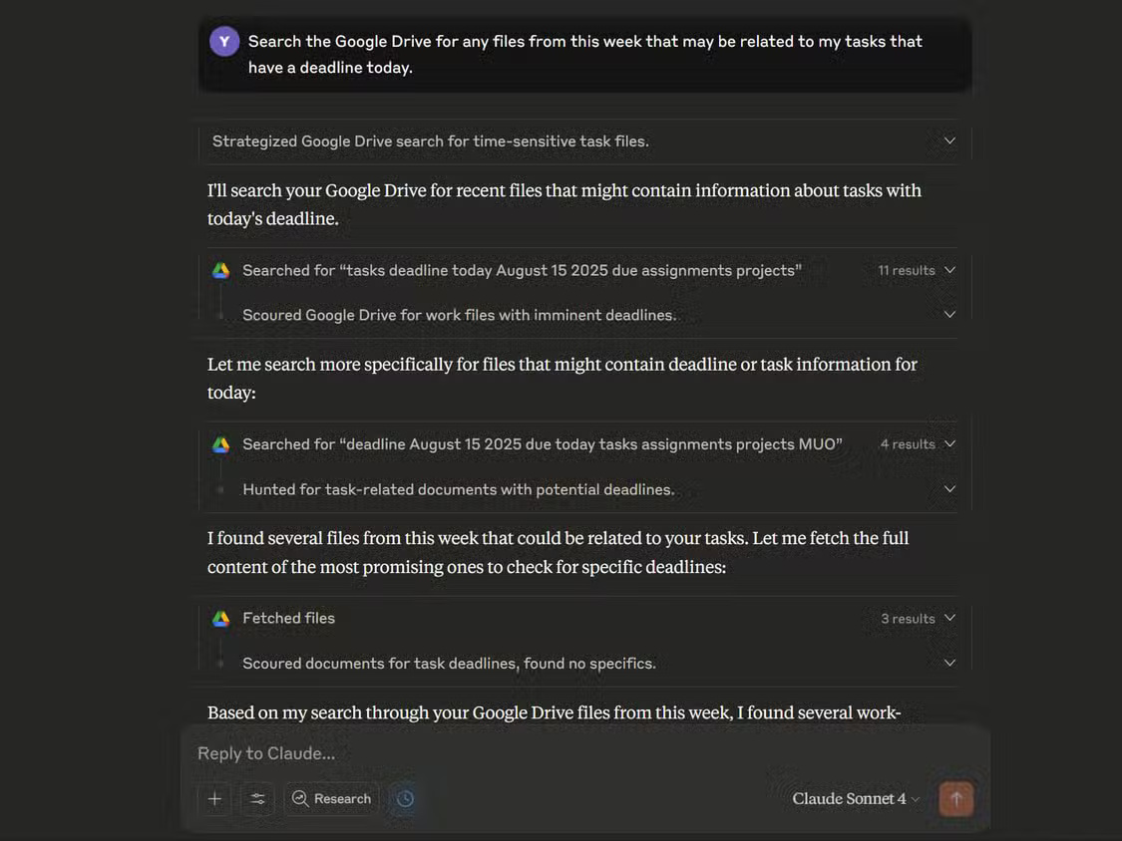The width and height of the screenshot is (1122, 841).
Task: Click the extended thinking clock icon
Action: point(404,798)
